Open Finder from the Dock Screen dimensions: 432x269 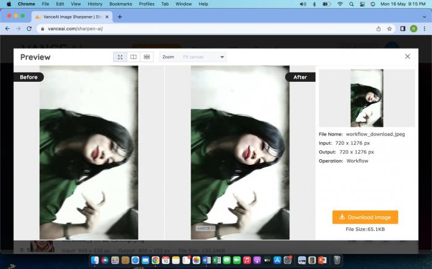point(94,260)
